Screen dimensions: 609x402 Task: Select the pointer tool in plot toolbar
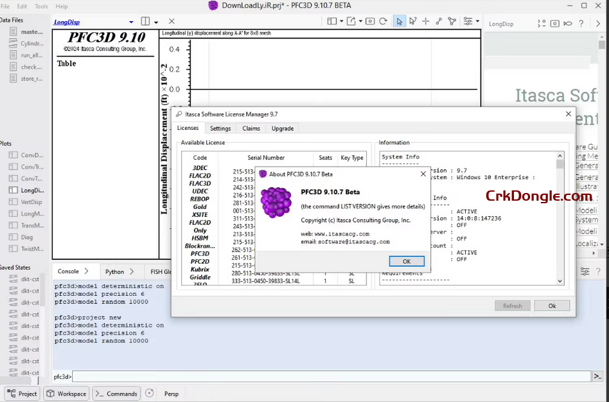[399, 21]
